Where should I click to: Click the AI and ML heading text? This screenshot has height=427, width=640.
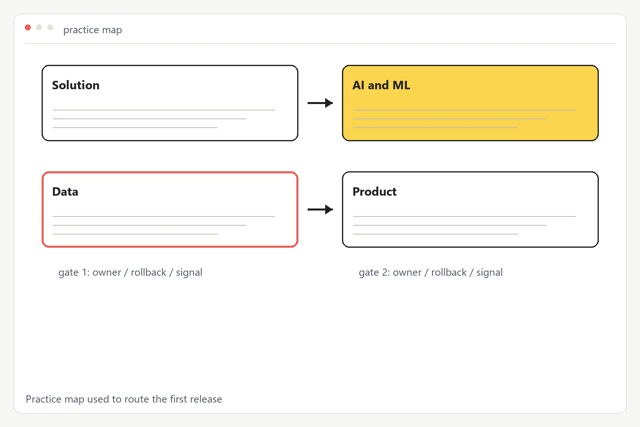(381, 85)
